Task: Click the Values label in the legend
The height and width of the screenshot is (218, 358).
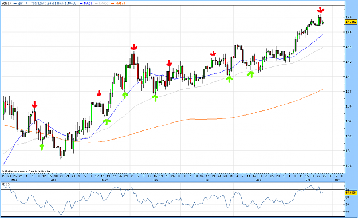Action: point(6,3)
